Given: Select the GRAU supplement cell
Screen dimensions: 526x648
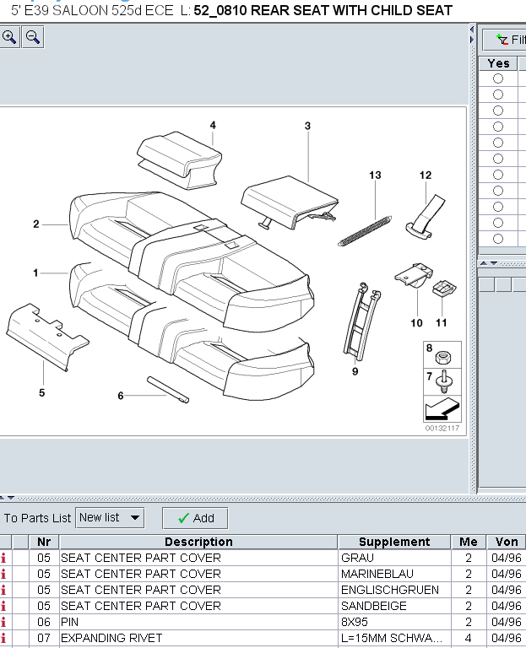Looking at the screenshot, I should pyautogui.click(x=394, y=558).
